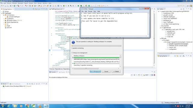Click the info icon in launching dialog

coord(73,42)
